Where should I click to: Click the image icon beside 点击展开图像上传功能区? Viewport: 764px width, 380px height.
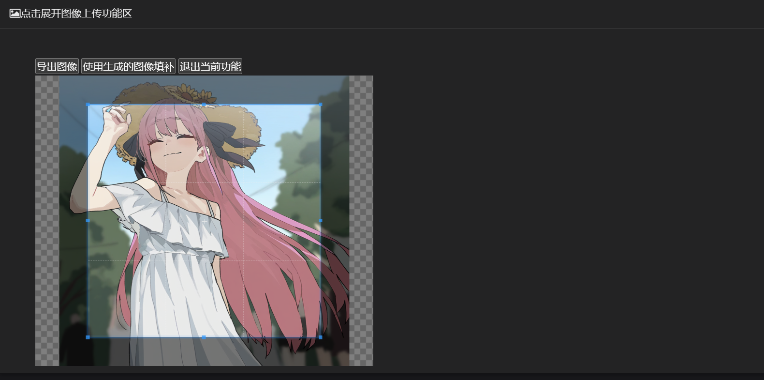click(x=15, y=14)
